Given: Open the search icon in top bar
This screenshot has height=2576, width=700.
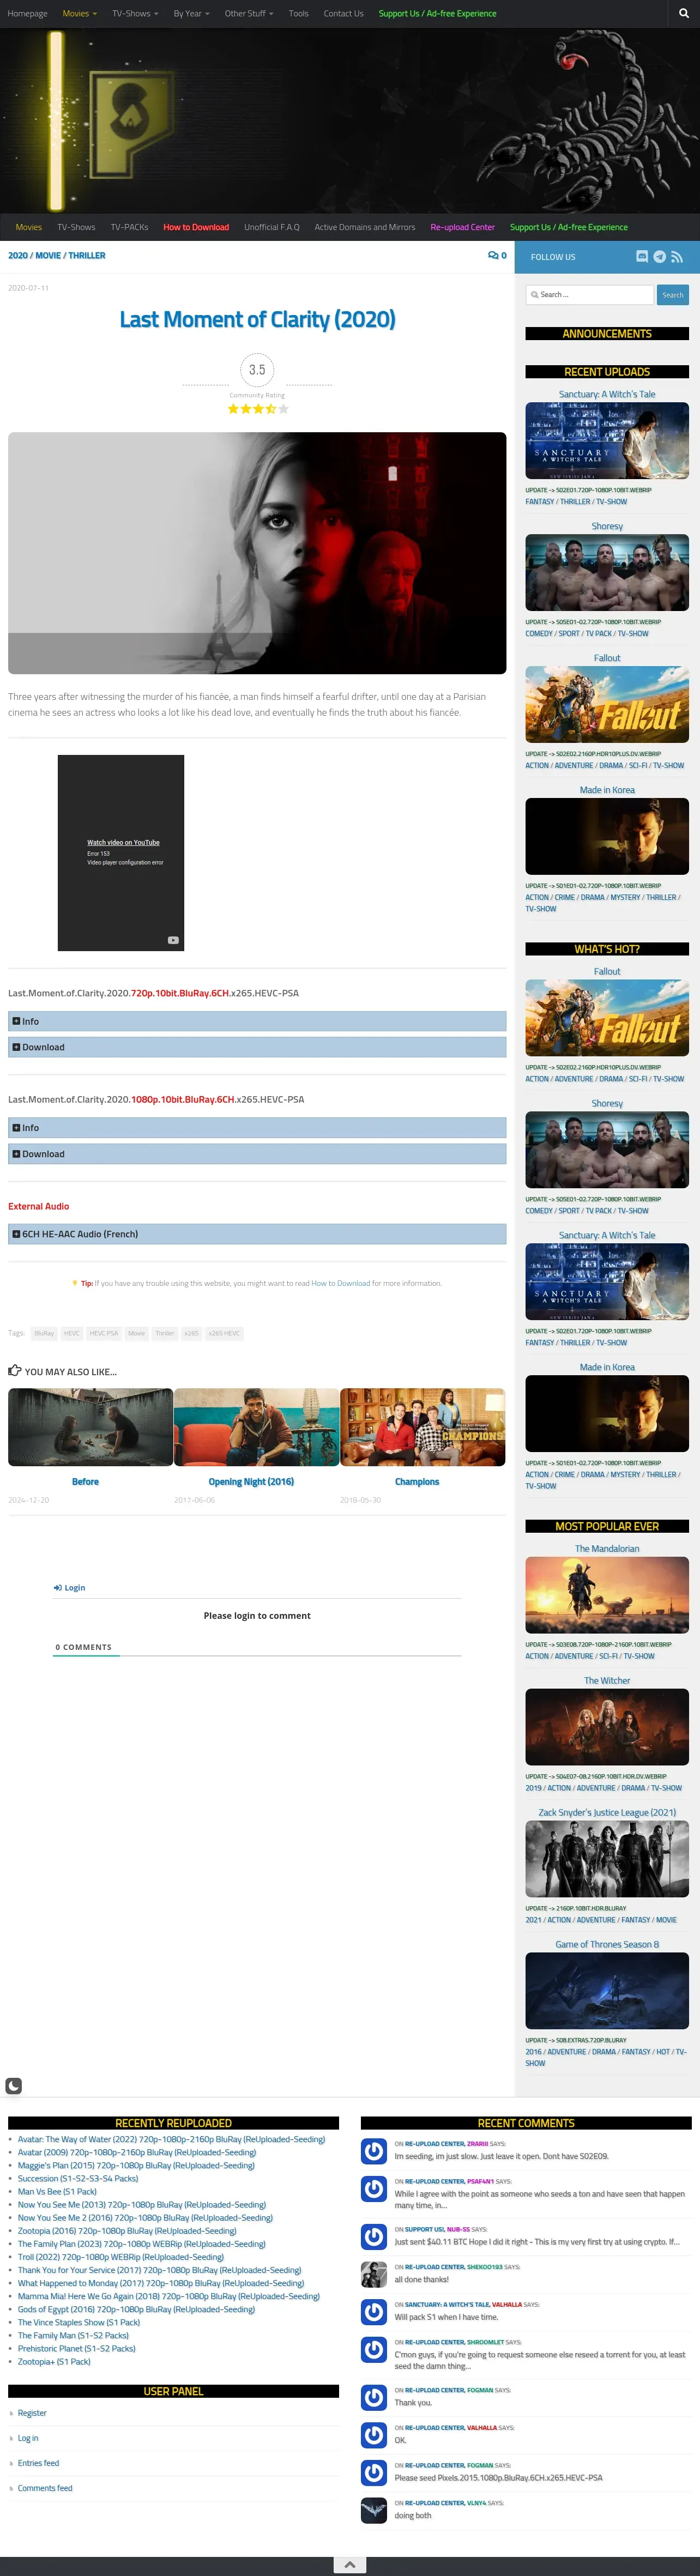Looking at the screenshot, I should 683,14.
